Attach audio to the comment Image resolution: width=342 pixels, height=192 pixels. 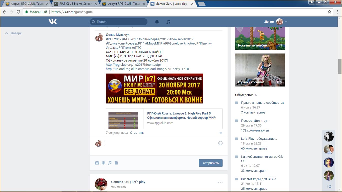click(x=110, y=163)
